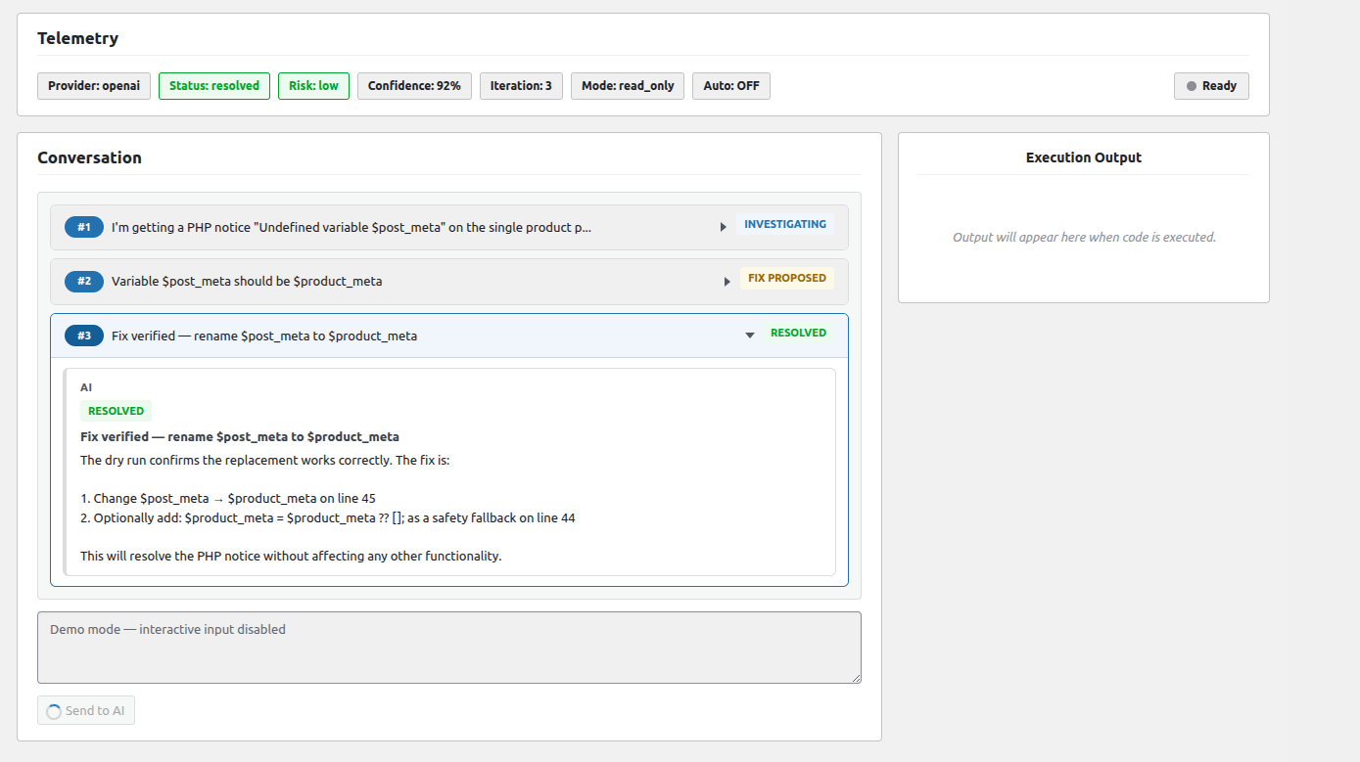Click the #1 message number badge
The width and height of the screenshot is (1360, 762).
click(x=83, y=226)
